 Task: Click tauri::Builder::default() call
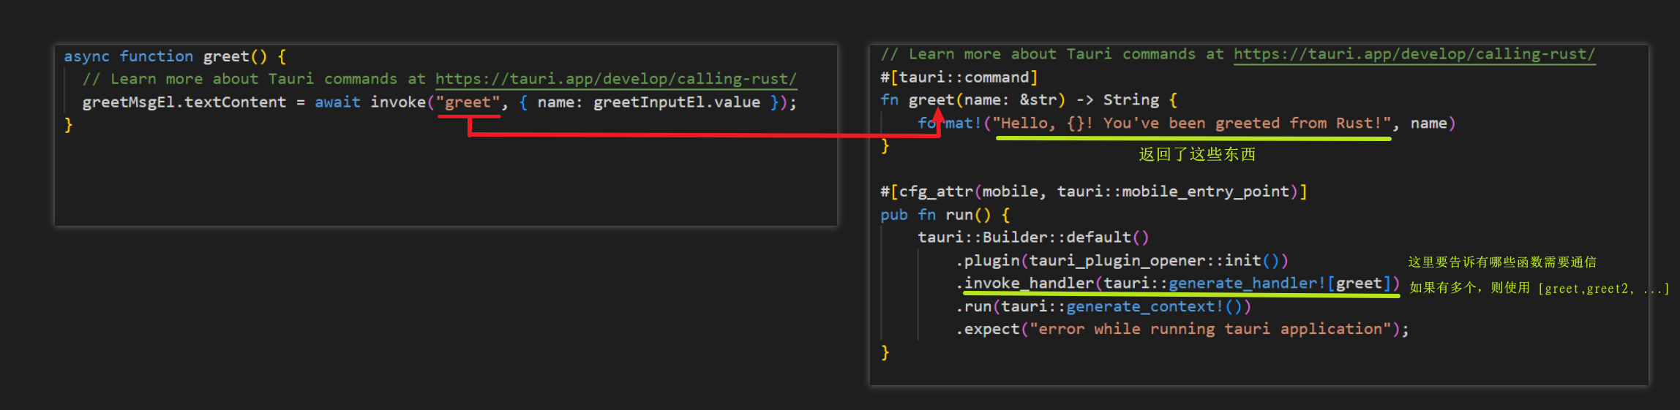[1032, 238]
